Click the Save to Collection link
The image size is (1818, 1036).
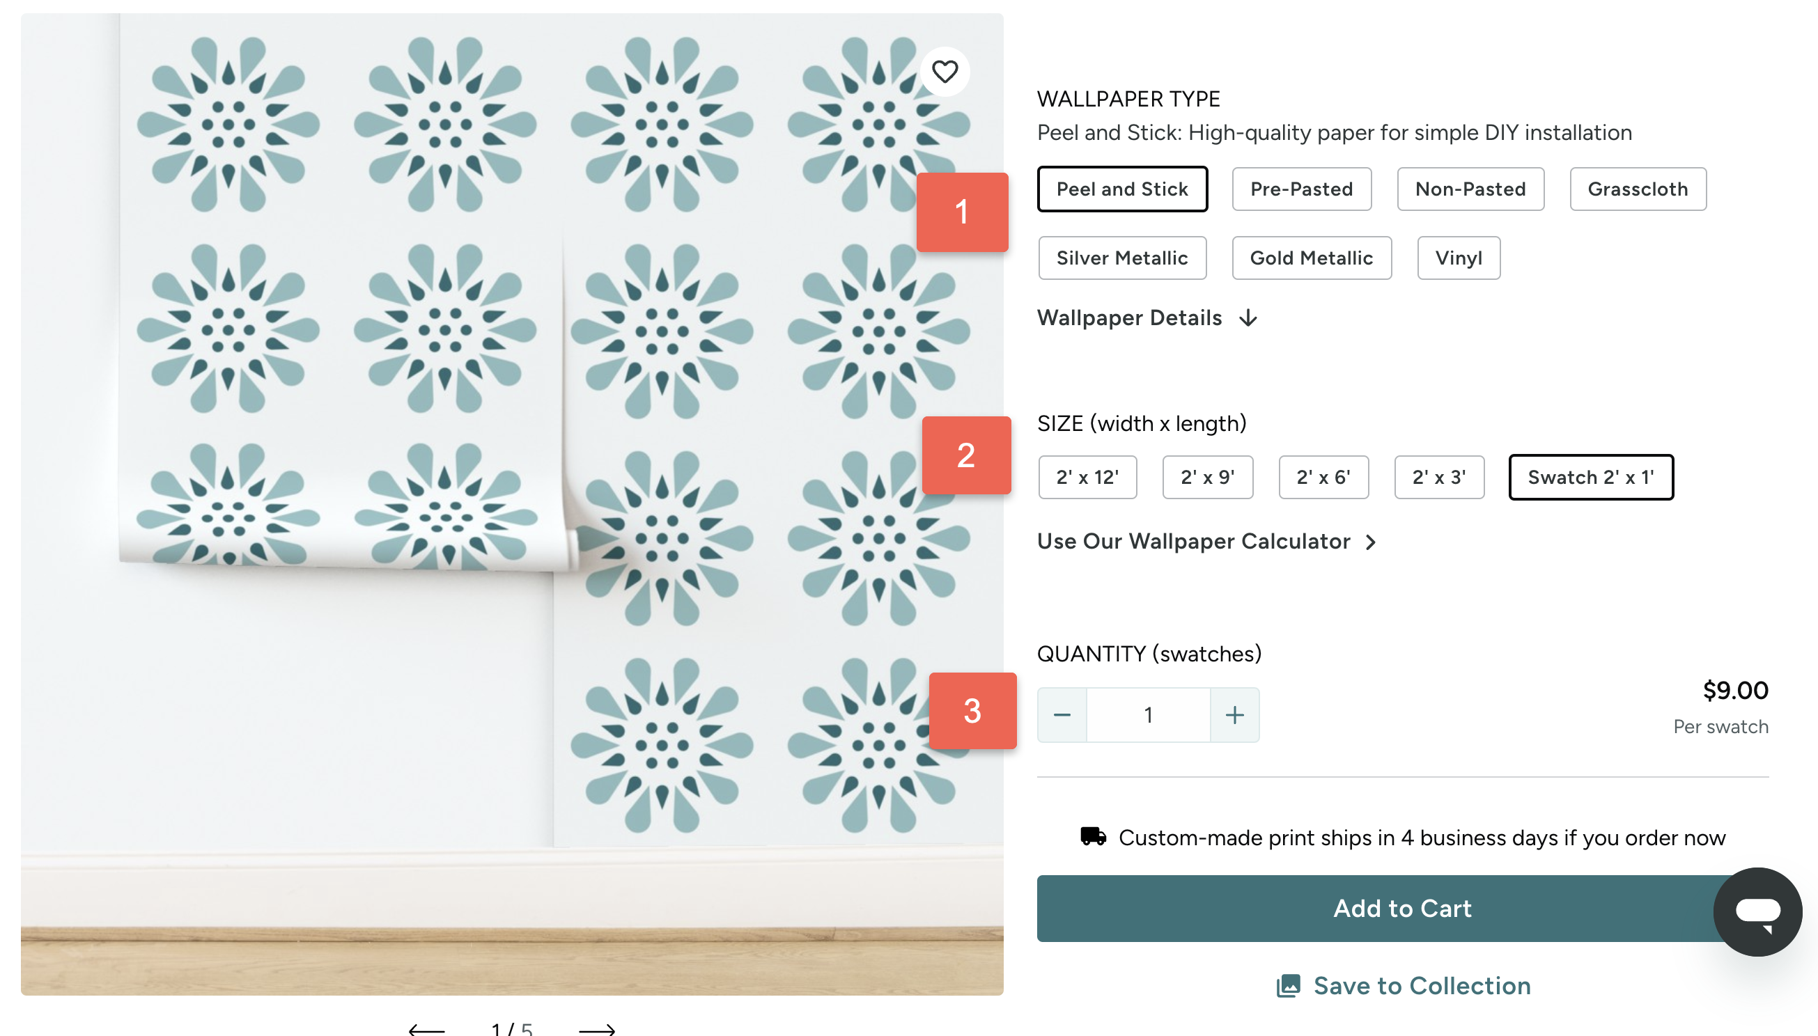tap(1422, 986)
